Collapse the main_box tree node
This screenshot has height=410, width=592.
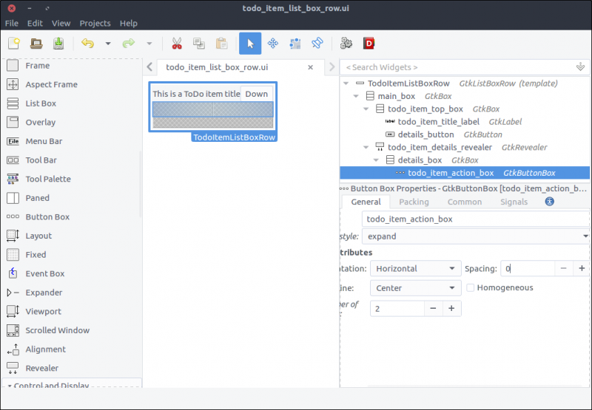point(356,96)
